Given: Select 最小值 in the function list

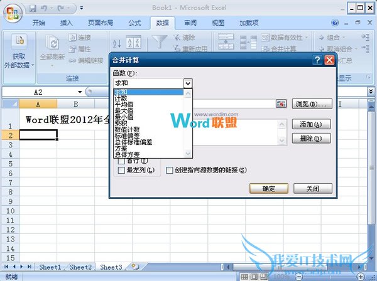Looking at the screenshot, I should 148,117.
